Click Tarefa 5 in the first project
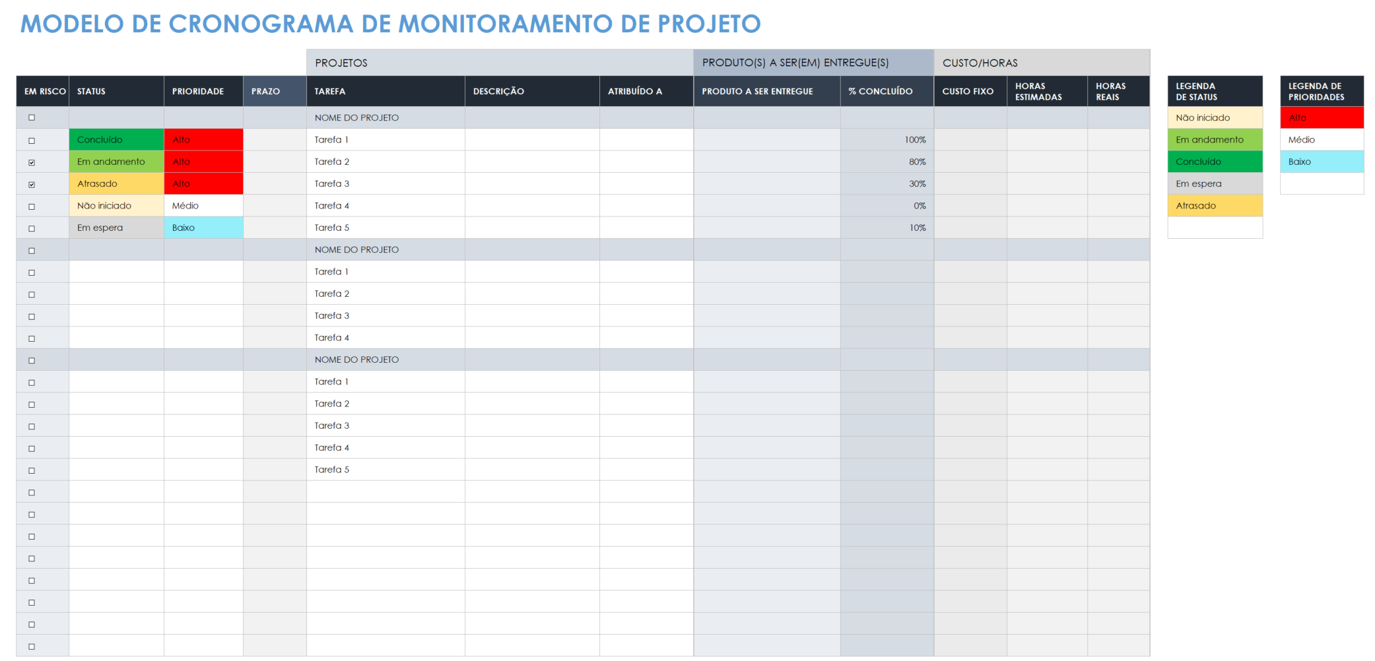1375x661 pixels. pyautogui.click(x=386, y=228)
